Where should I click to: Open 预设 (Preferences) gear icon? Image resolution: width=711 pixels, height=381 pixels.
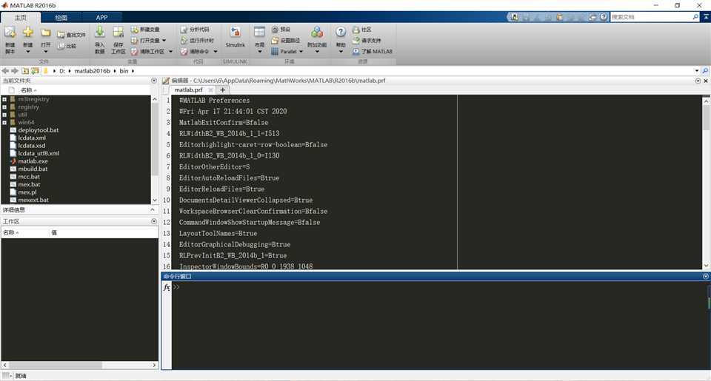(x=275, y=30)
